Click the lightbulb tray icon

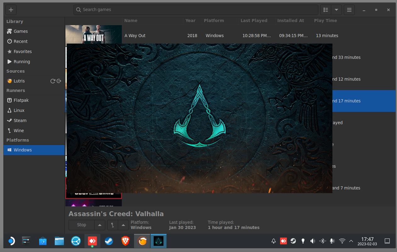point(303,241)
